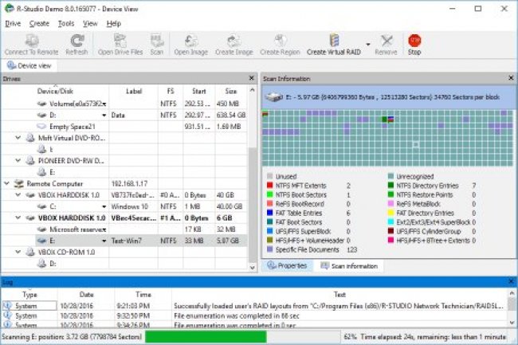
Task: Collapse the Remote Computer tree node
Action: (x=7, y=182)
